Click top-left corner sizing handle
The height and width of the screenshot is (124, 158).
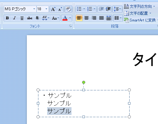tap(38, 90)
